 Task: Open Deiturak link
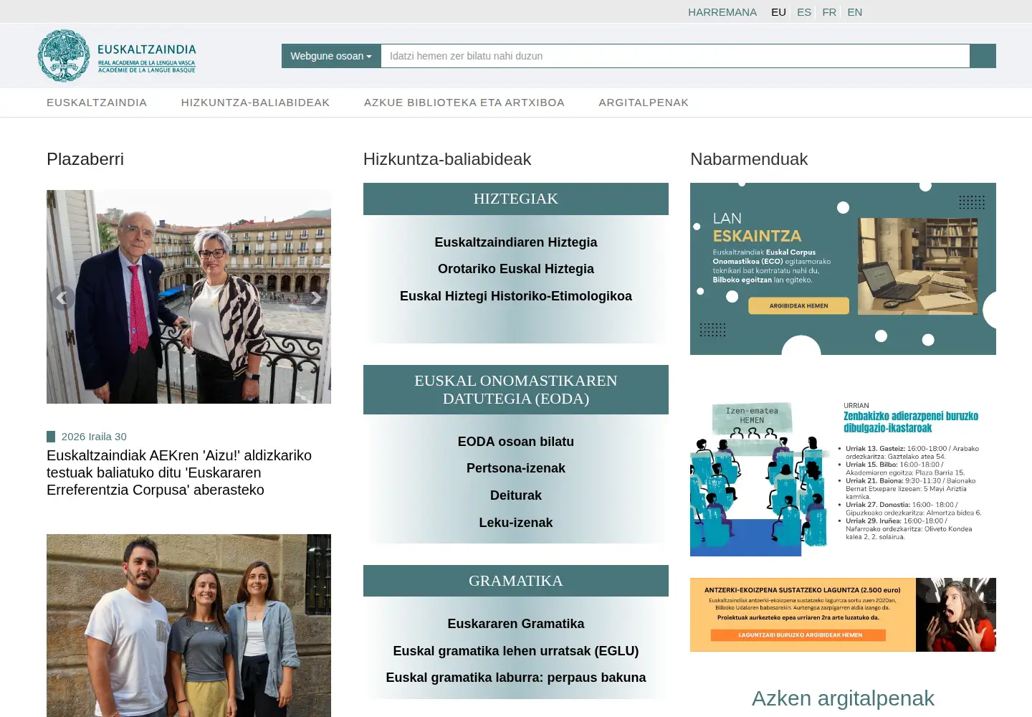click(x=516, y=495)
